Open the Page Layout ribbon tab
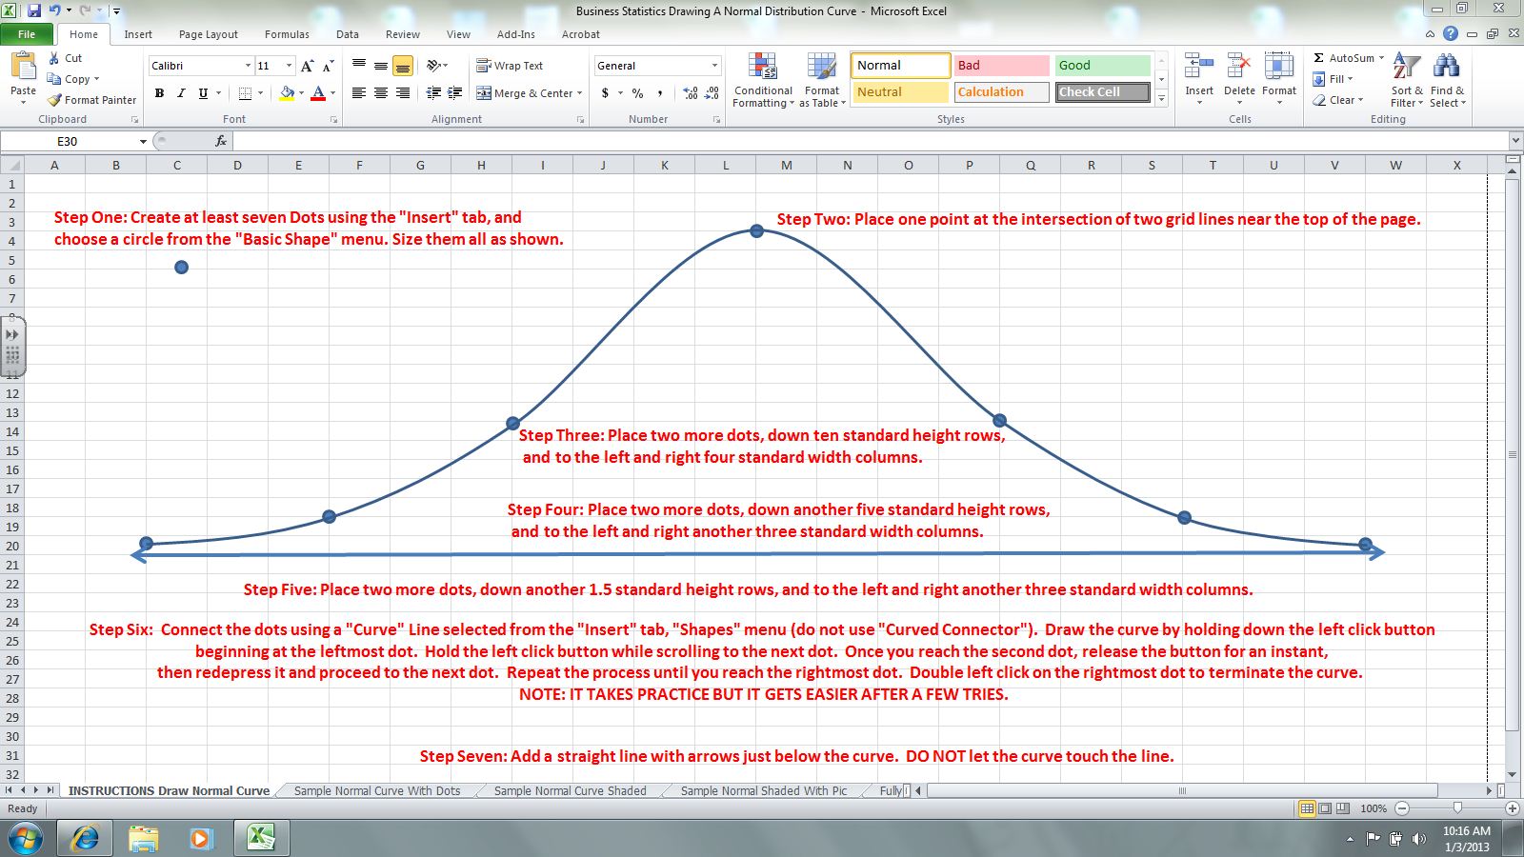The image size is (1524, 857). [208, 34]
